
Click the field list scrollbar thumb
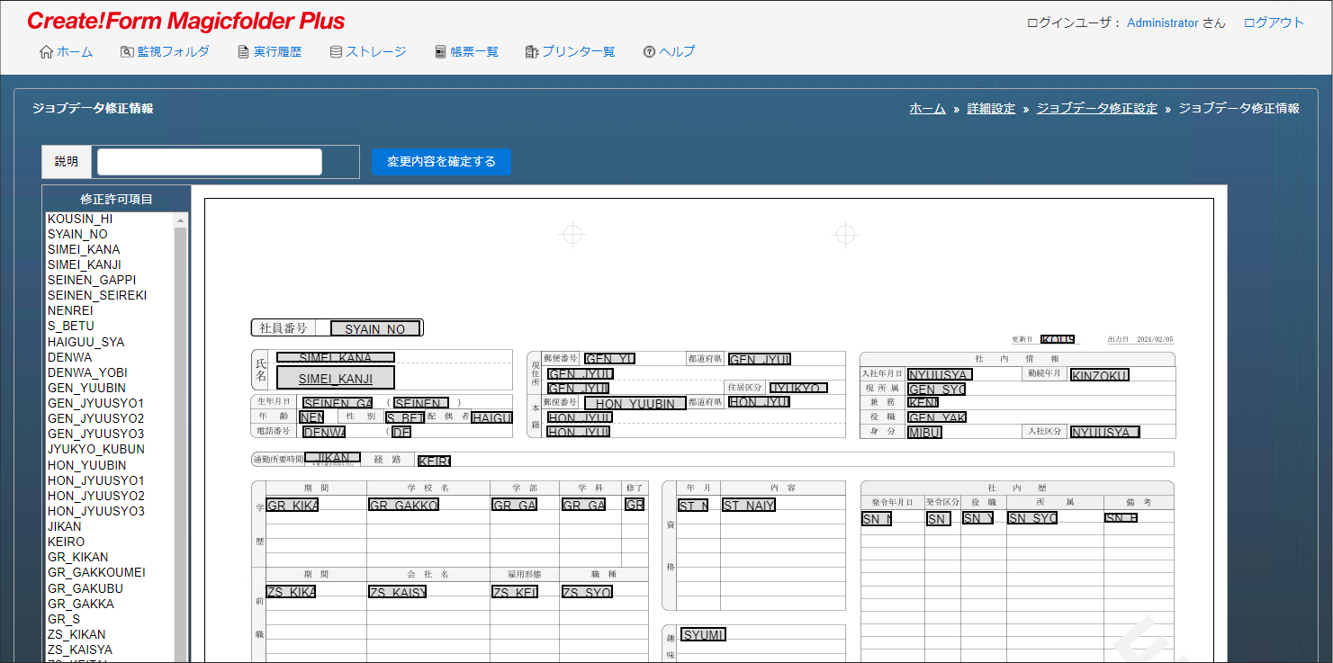[181, 445]
